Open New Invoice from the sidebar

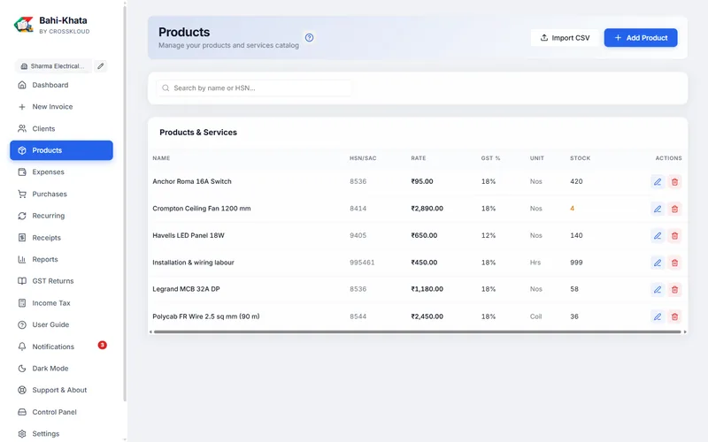point(61,107)
